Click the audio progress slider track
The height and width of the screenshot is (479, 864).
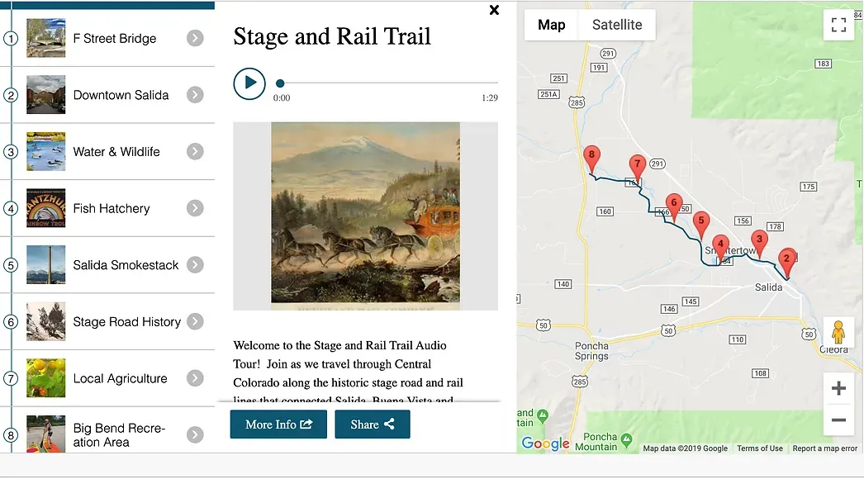pyautogui.click(x=388, y=83)
